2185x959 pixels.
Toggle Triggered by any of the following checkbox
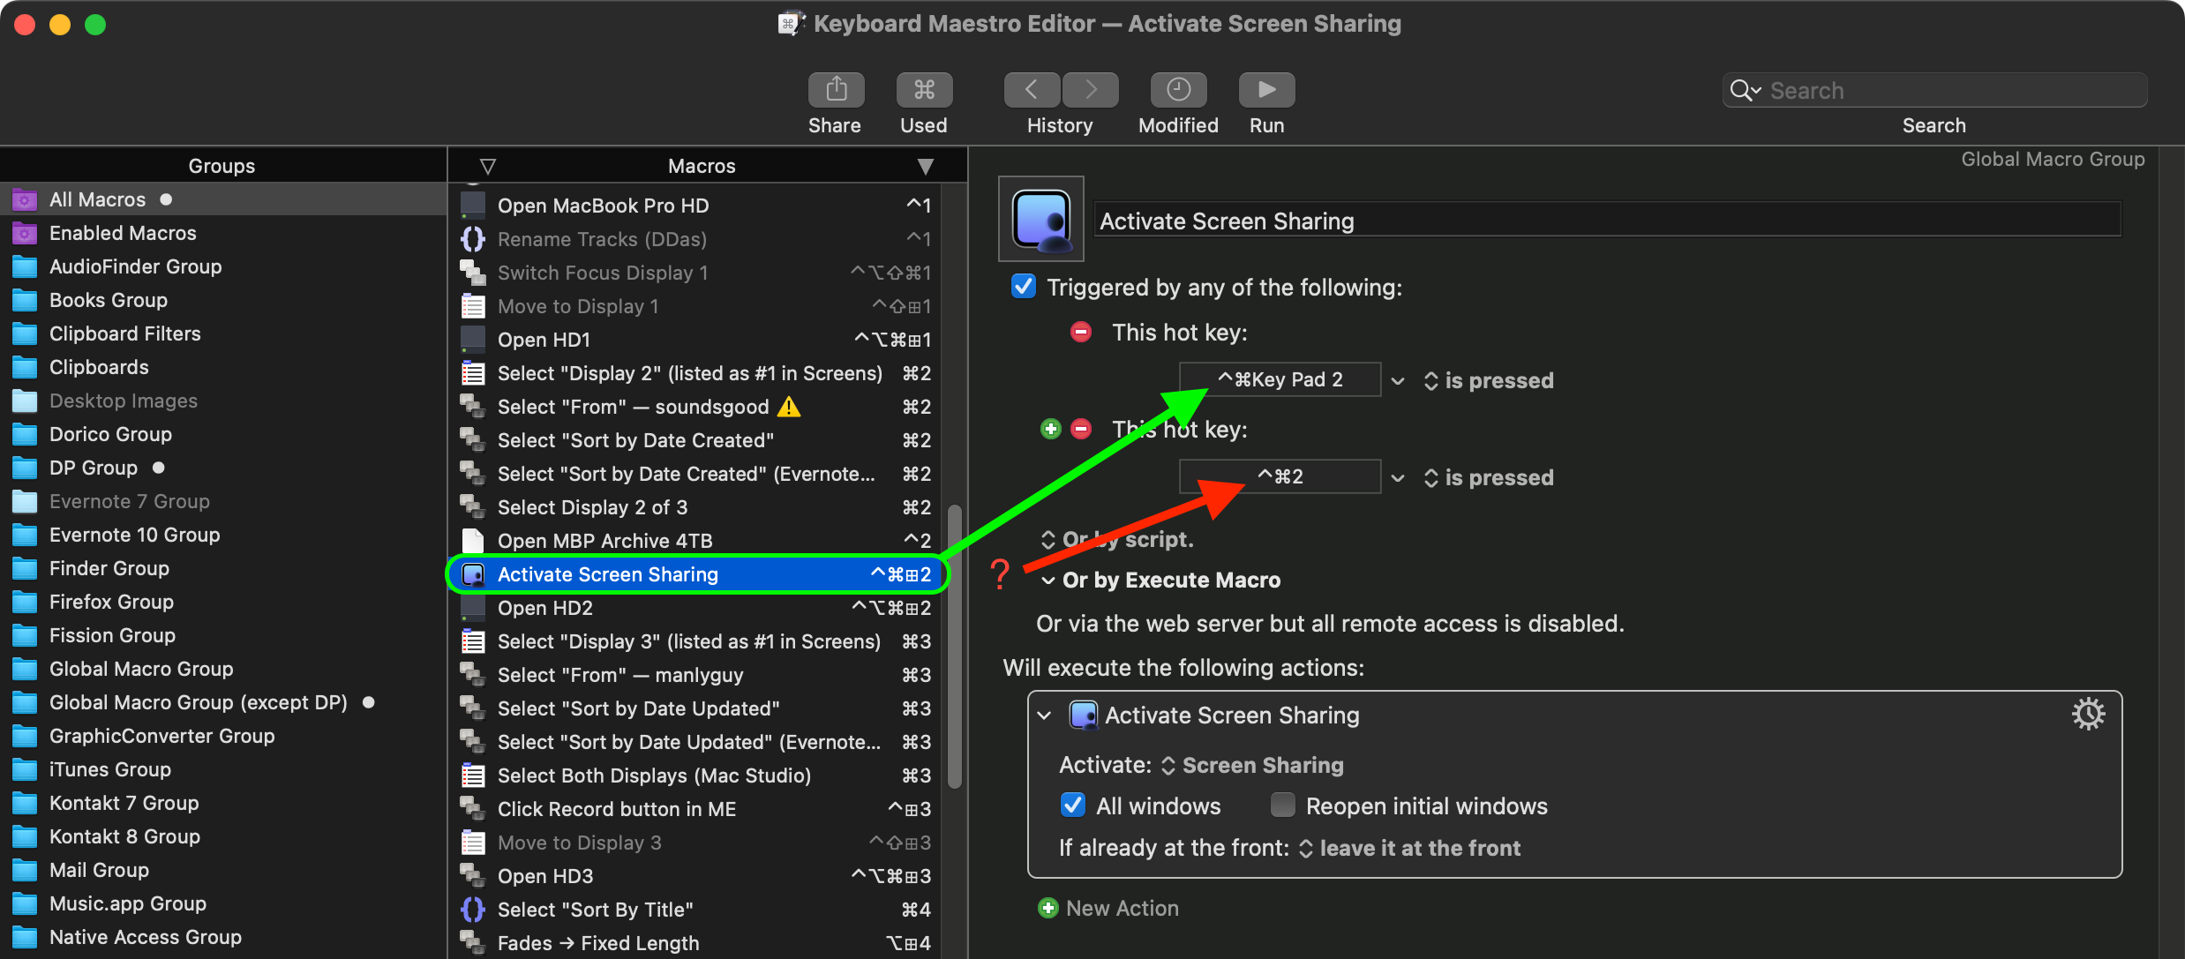tap(1024, 287)
